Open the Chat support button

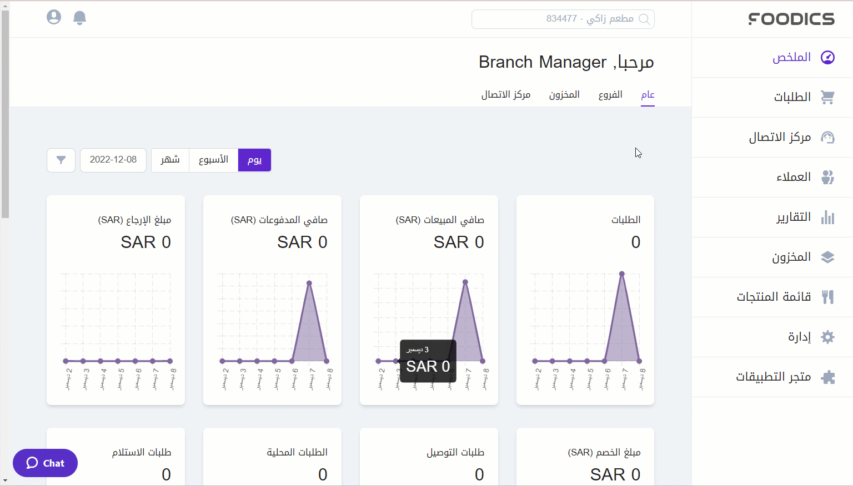[x=45, y=463]
